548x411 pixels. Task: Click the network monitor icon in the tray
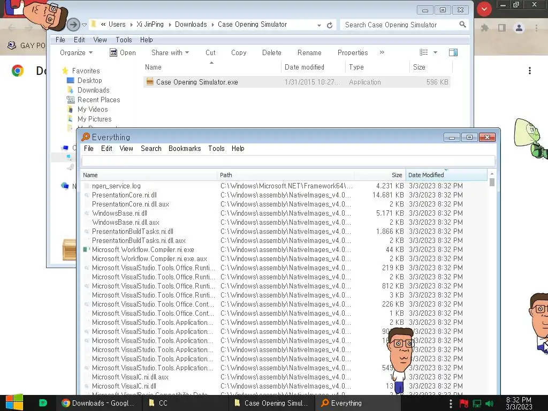[477, 404]
